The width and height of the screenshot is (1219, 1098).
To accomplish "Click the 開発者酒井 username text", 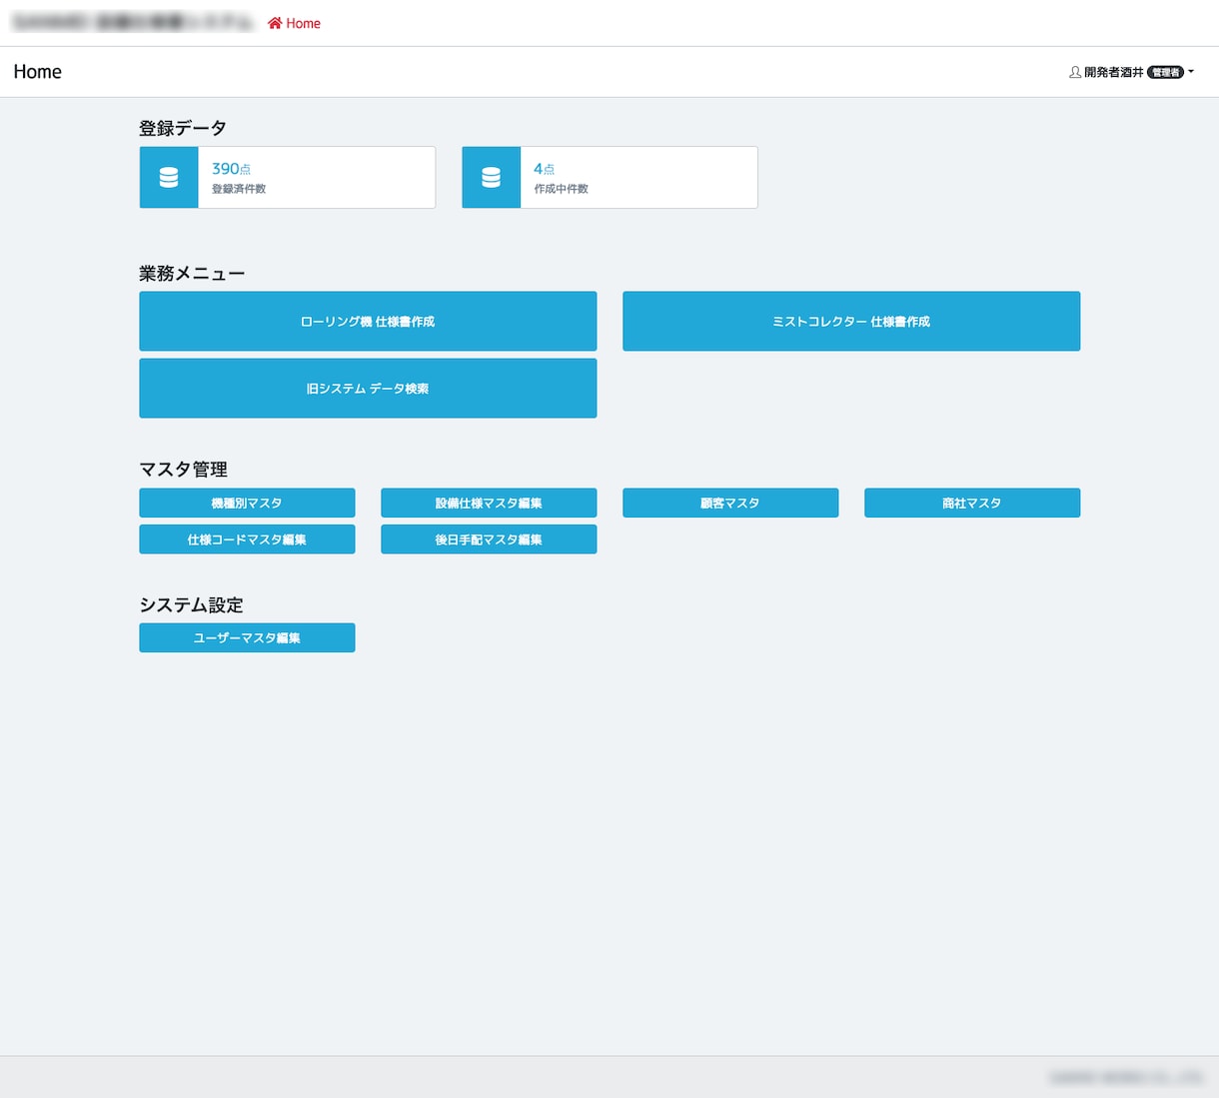I will coord(1114,72).
